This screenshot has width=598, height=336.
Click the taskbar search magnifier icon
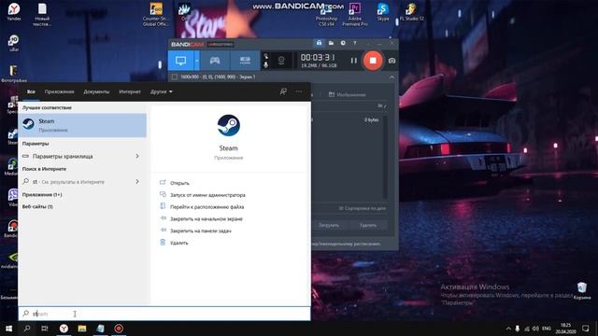coord(27,329)
